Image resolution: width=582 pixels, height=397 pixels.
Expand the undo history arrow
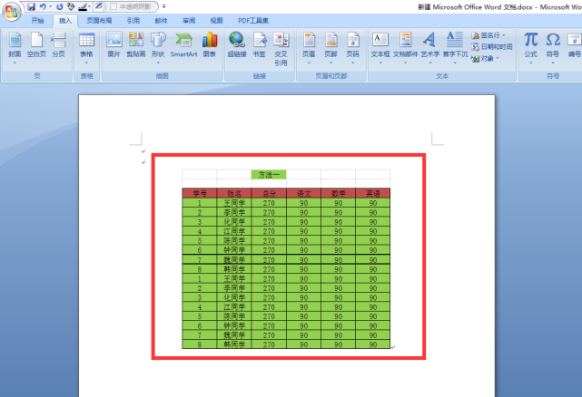pyautogui.click(x=50, y=6)
